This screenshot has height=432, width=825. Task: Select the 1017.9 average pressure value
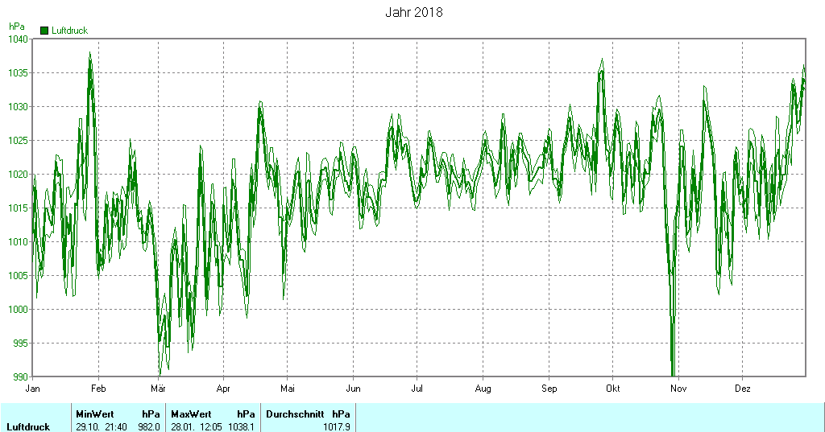(337, 426)
